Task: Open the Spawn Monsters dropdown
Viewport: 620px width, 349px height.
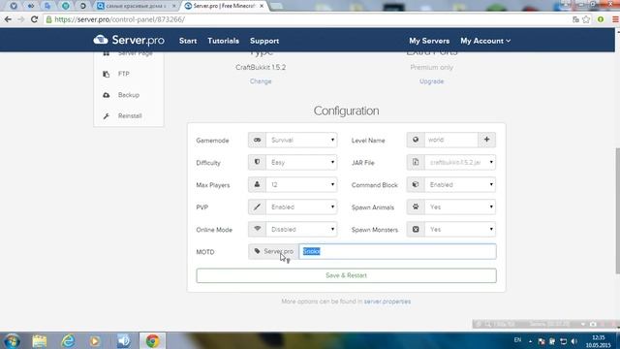Action: click(460, 230)
